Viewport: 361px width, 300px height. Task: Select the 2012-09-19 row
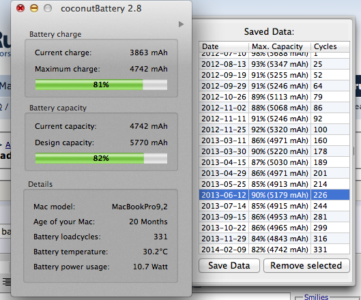click(x=274, y=75)
